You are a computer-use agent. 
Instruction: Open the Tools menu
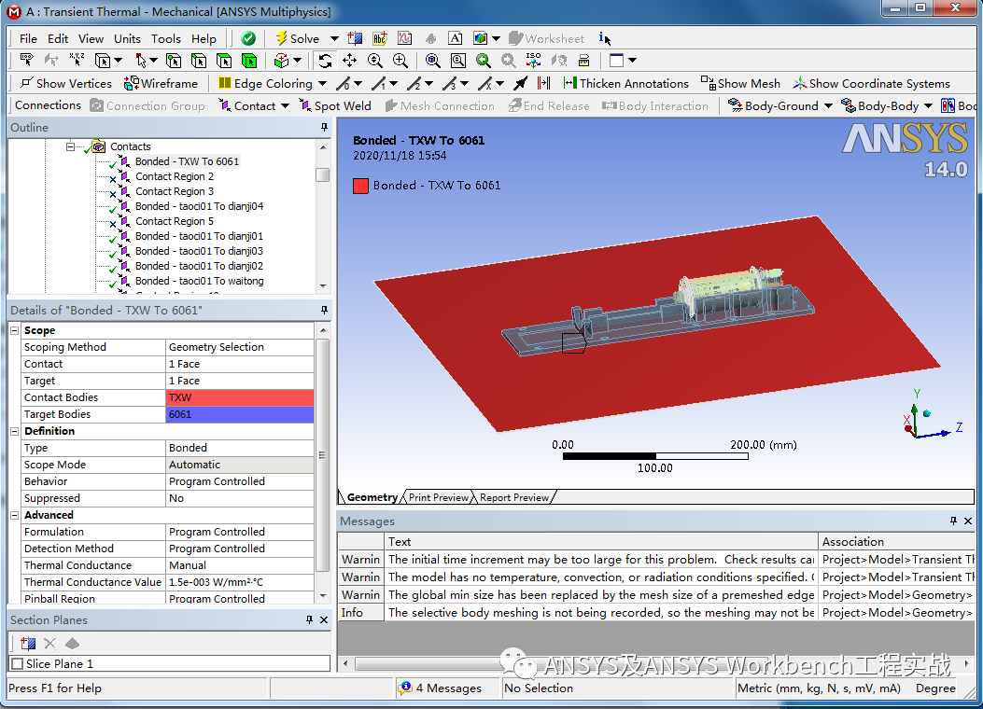click(x=166, y=39)
